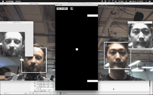Open the Debug View Hierarchy icon
Image resolution: width=153 pixels, height=95 pixels.
pos(50,93)
